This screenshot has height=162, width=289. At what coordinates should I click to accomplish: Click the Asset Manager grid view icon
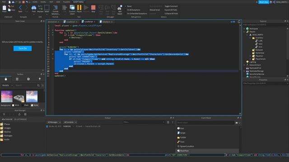pos(25,114)
